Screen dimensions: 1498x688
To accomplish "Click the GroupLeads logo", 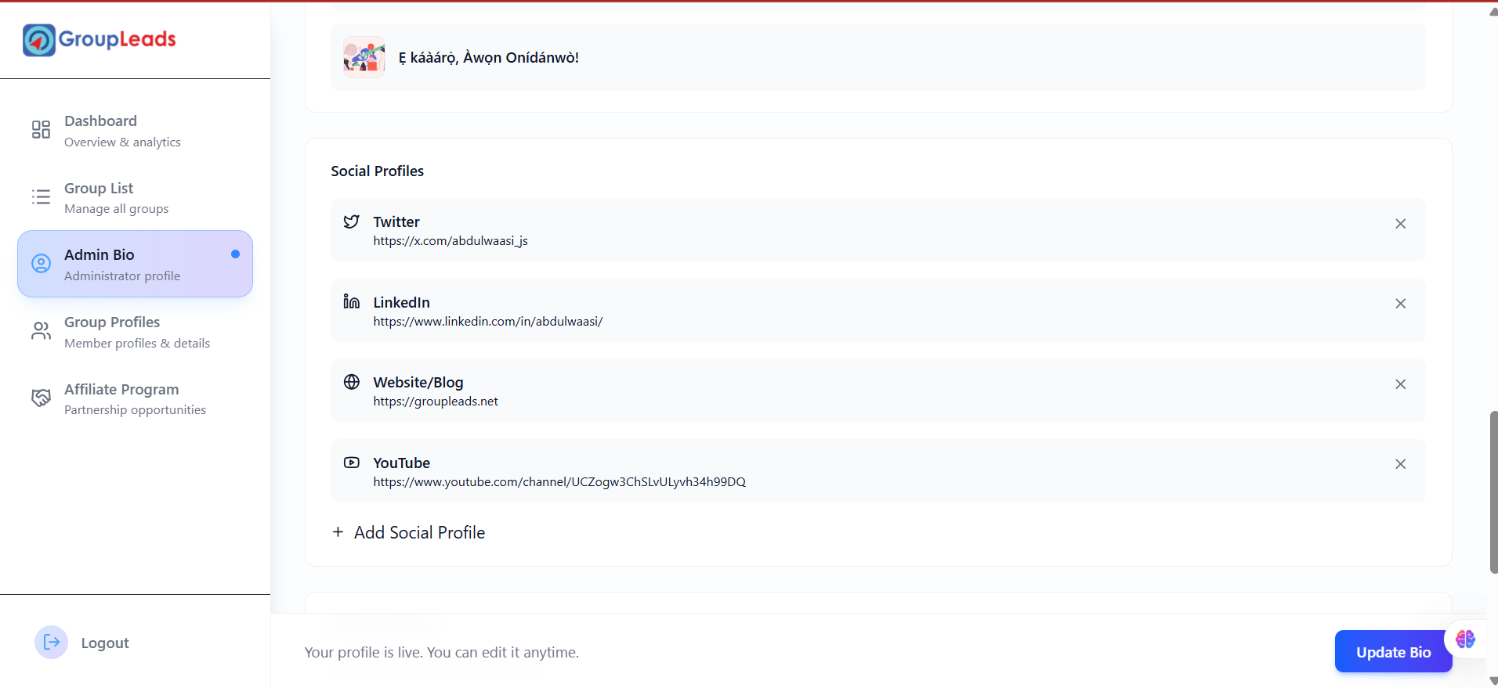I will pyautogui.click(x=100, y=39).
